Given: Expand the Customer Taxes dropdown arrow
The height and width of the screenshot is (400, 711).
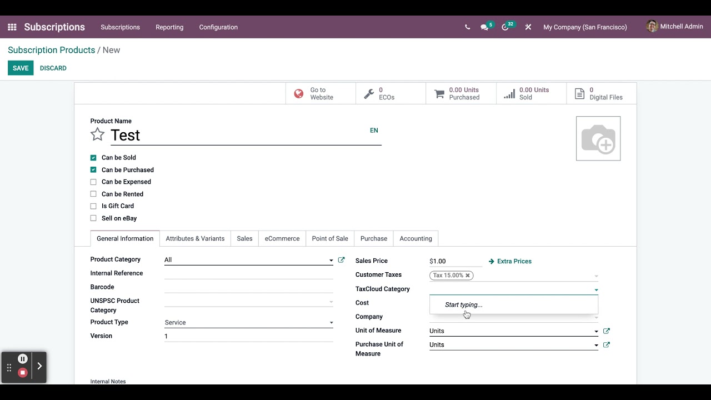Looking at the screenshot, I should tap(596, 276).
